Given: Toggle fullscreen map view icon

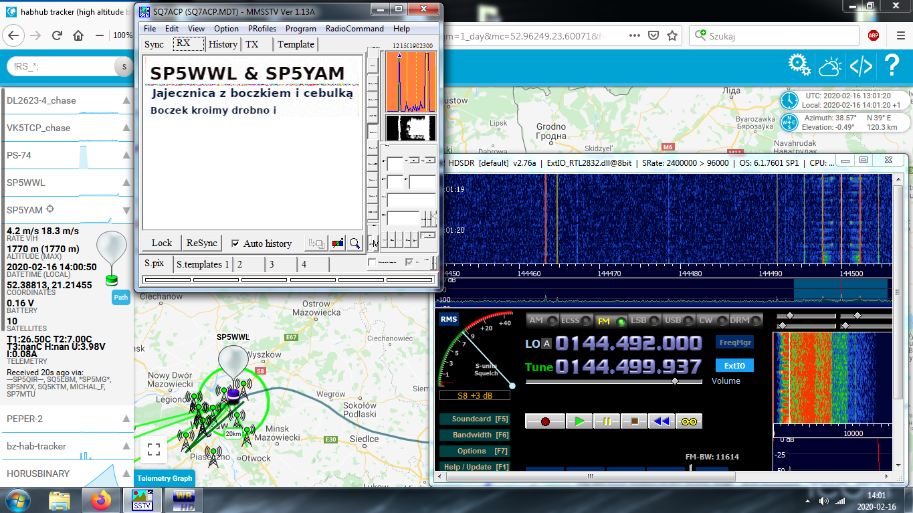Looking at the screenshot, I should (154, 449).
